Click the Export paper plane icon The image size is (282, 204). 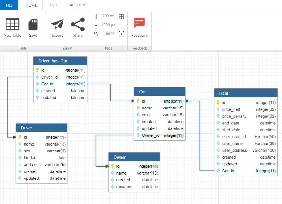point(57,24)
